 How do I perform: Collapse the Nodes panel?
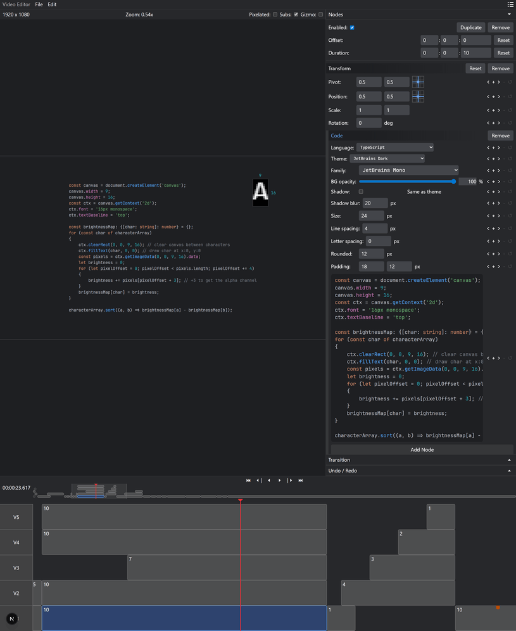pyautogui.click(x=509, y=15)
